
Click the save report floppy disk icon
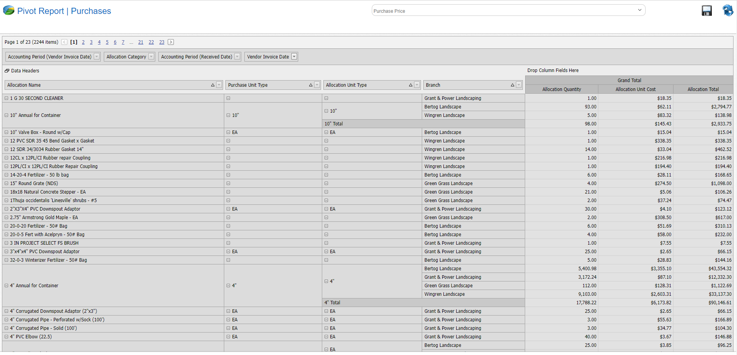tap(707, 11)
